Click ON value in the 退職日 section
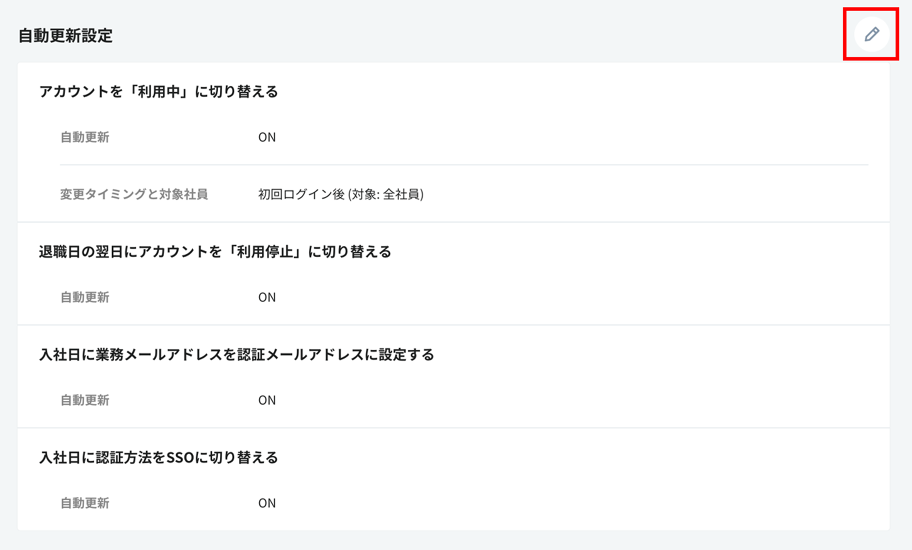912x550 pixels. (x=267, y=297)
